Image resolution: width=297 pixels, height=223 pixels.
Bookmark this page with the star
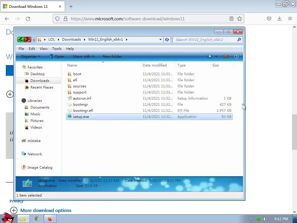239,19
